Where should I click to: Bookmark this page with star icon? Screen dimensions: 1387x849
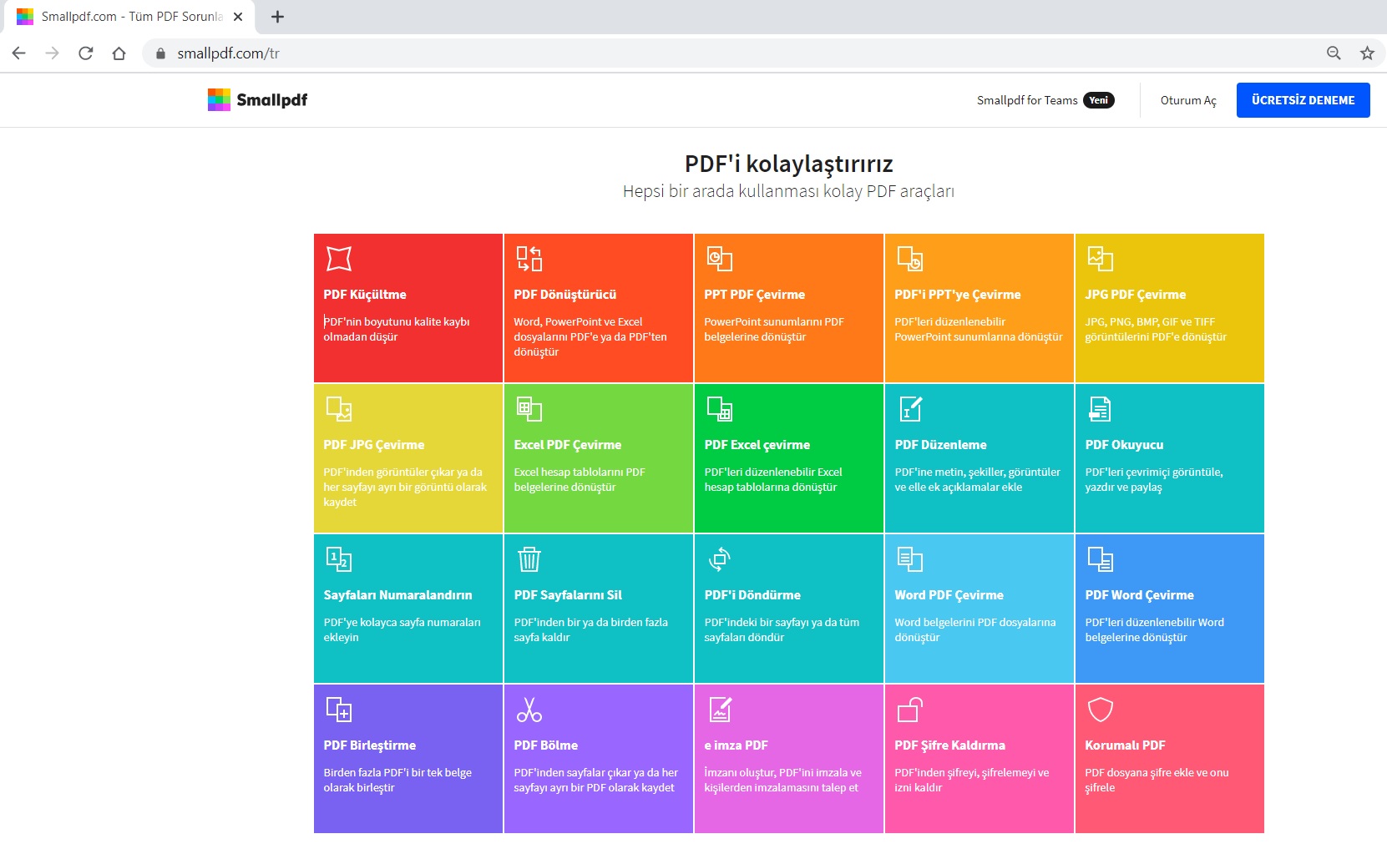click(x=1367, y=53)
